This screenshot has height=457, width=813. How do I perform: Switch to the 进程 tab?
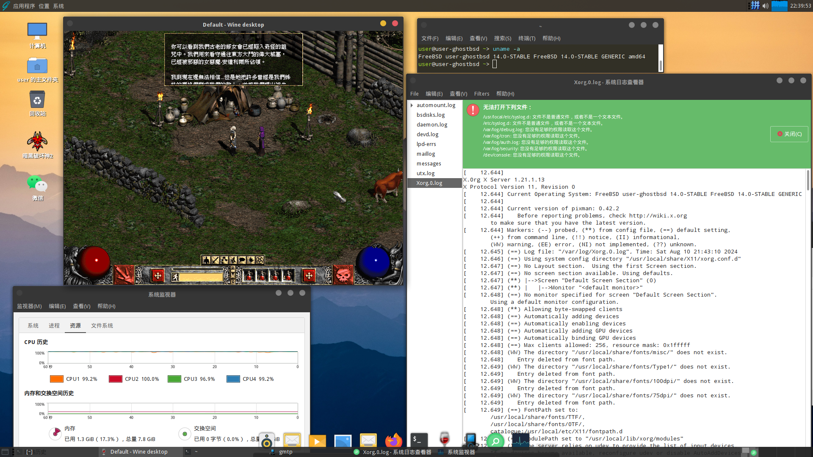[54, 326]
